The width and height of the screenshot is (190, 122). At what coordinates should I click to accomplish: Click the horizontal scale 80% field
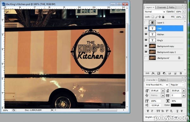click(176, 101)
